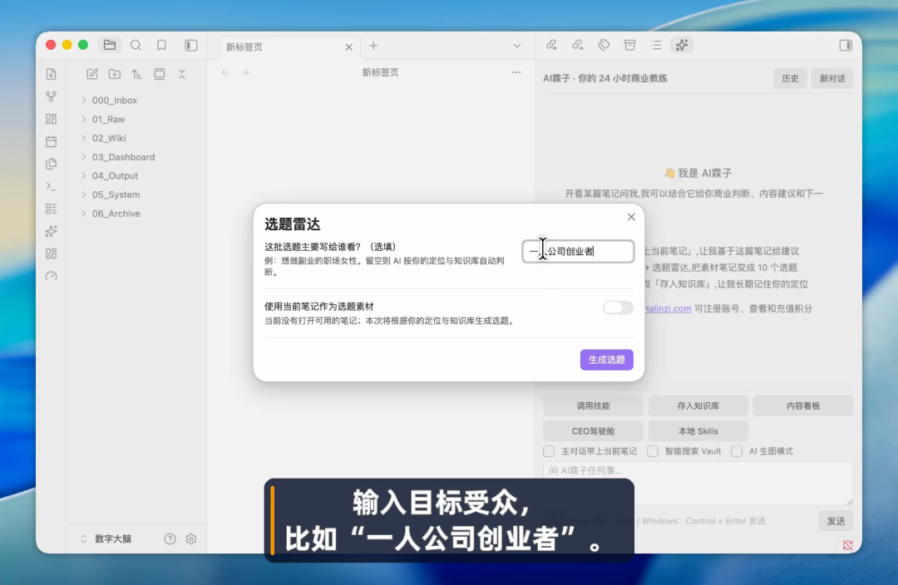Navigate back with left arrow
The height and width of the screenshot is (585, 898).
(x=225, y=72)
